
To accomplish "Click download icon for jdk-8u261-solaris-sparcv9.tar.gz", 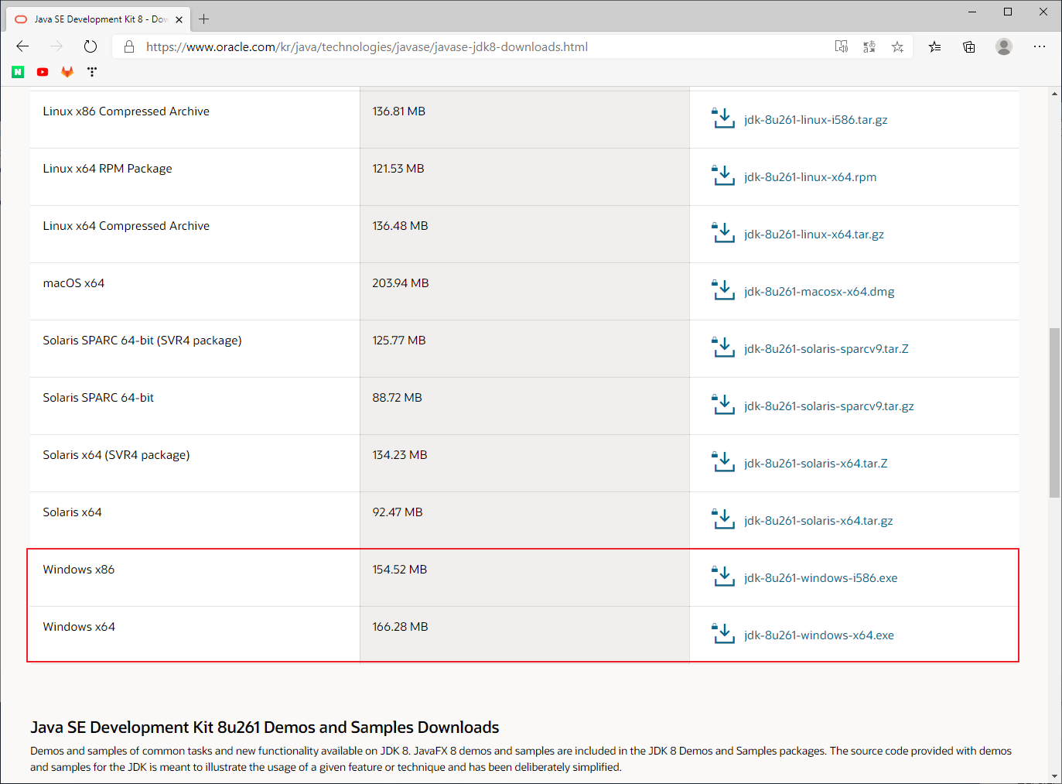I will [x=722, y=405].
